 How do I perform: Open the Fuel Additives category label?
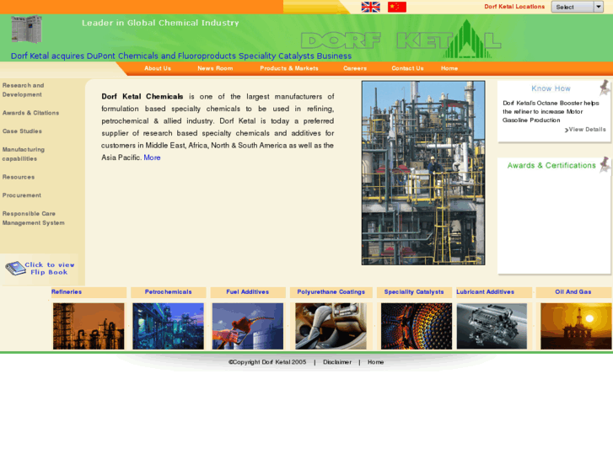[247, 291]
